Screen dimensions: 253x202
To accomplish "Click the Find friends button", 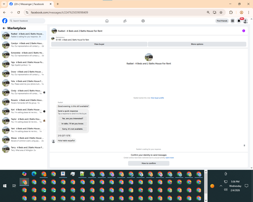I will coord(222,21).
